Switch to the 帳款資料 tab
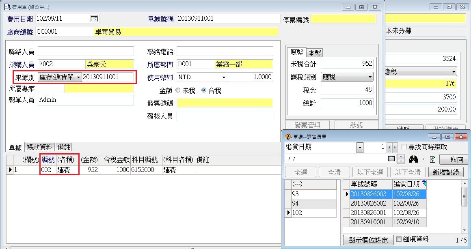471x249 pixels. [x=39, y=147]
